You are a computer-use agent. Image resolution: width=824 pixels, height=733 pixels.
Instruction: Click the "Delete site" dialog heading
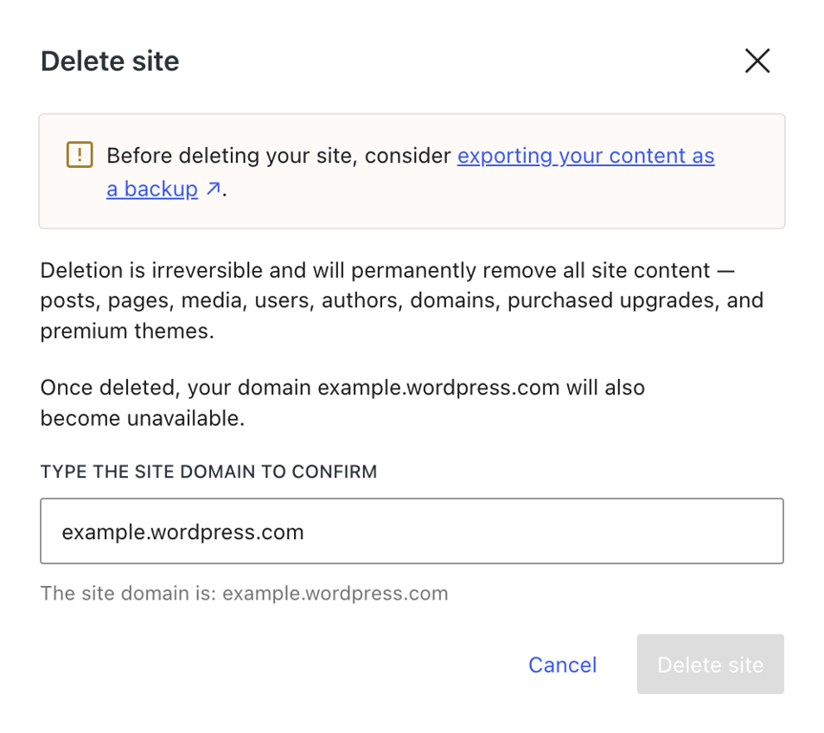click(109, 60)
